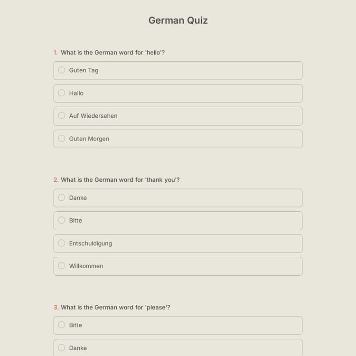The height and width of the screenshot is (356, 356).
Task: Choose 'Hallo' as the answer for hello
Action: 62,93
